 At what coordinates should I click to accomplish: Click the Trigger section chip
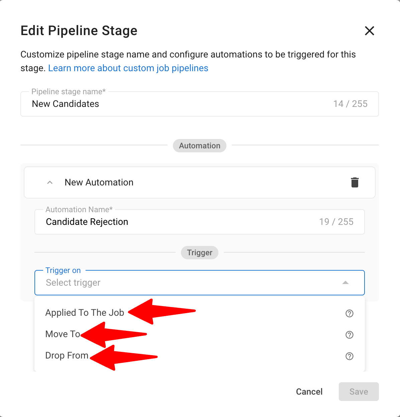coord(200,253)
